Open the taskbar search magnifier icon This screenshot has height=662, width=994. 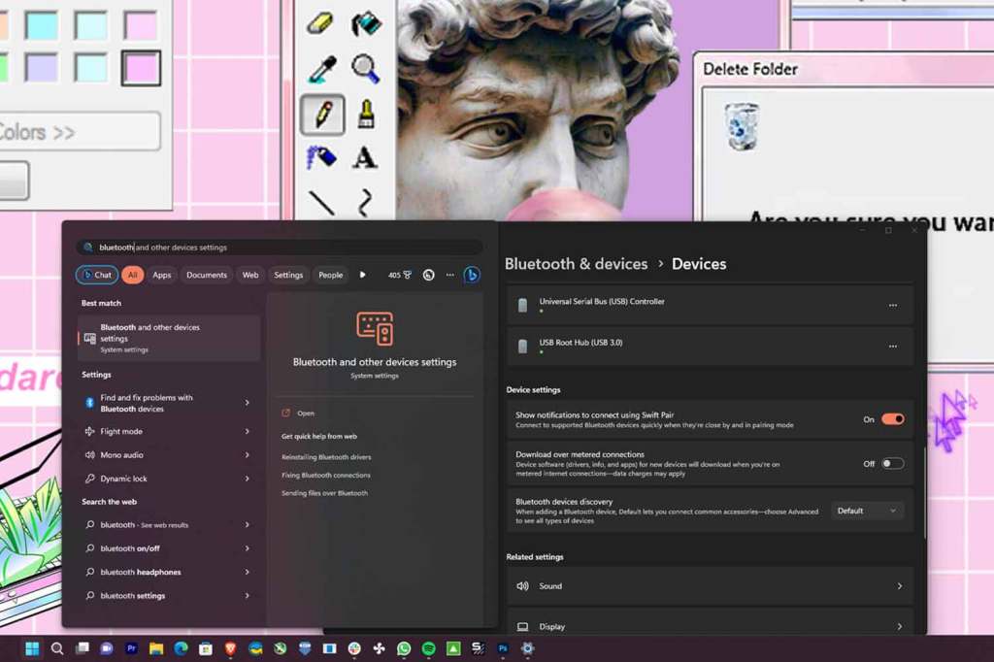click(57, 648)
